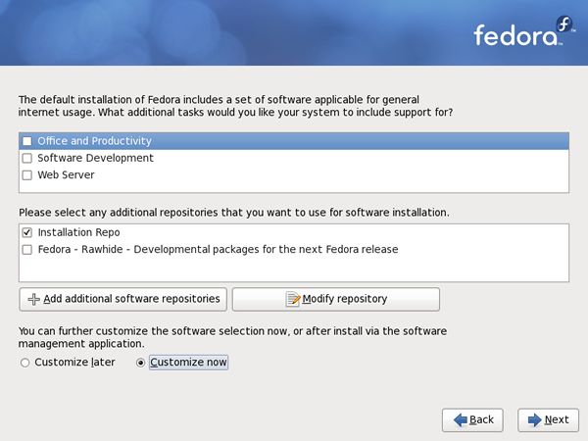The height and width of the screenshot is (441, 588).
Task: Go back with the Back button
Action: click(472, 420)
